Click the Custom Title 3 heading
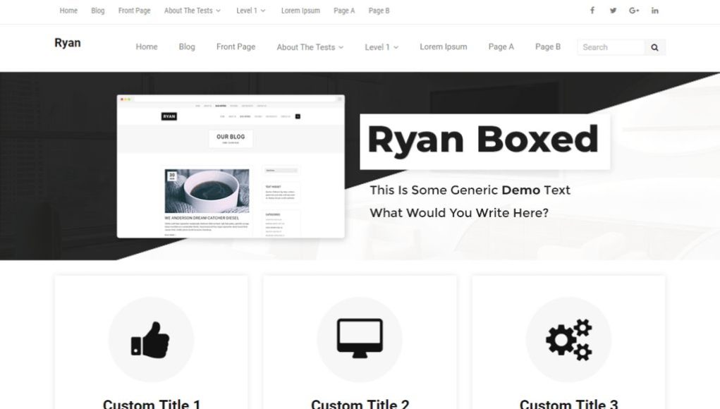 pyautogui.click(x=568, y=404)
